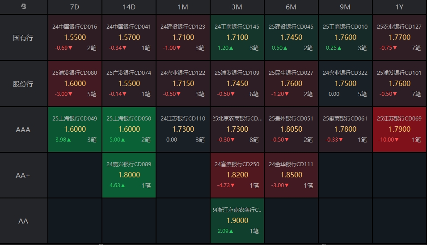427x245 pixels.
Task: Open the 25广发银行CD074 card
Action: [129, 83]
